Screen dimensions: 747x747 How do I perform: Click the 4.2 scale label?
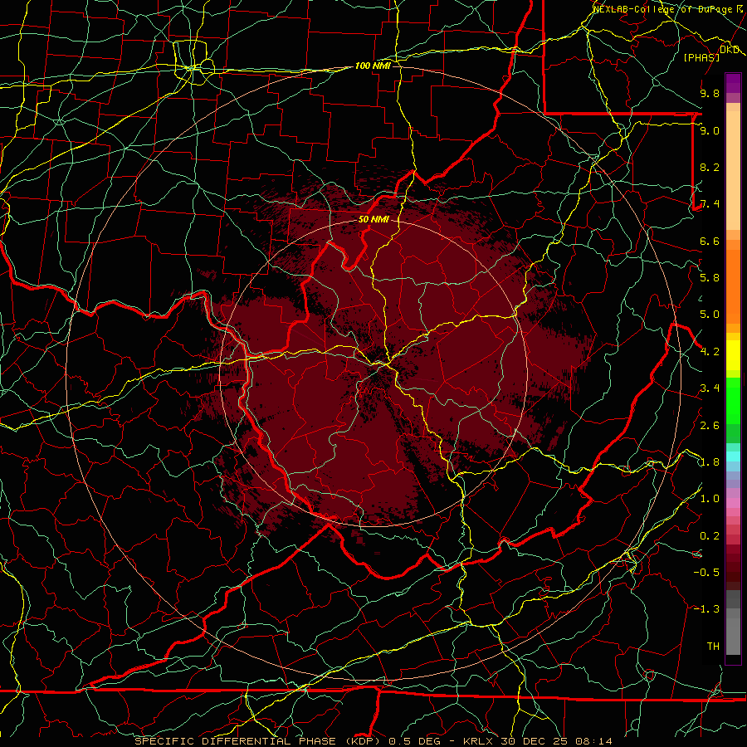pos(710,352)
